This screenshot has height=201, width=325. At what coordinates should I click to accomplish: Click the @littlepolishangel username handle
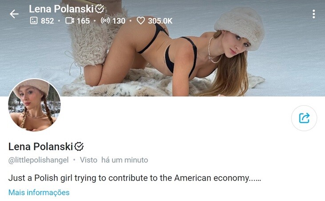point(38,160)
